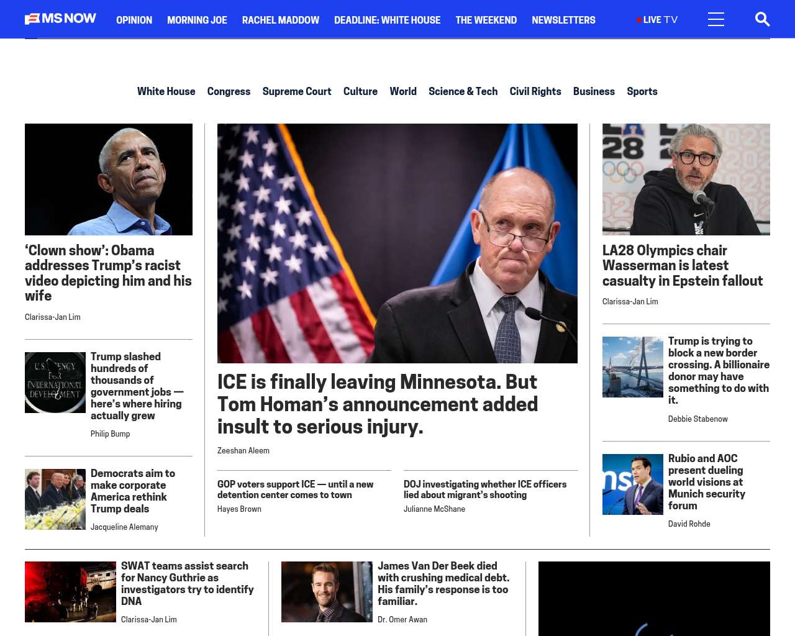This screenshot has height=636, width=795.
Task: Select the Supreme Court topic tab
Action: pyautogui.click(x=297, y=91)
